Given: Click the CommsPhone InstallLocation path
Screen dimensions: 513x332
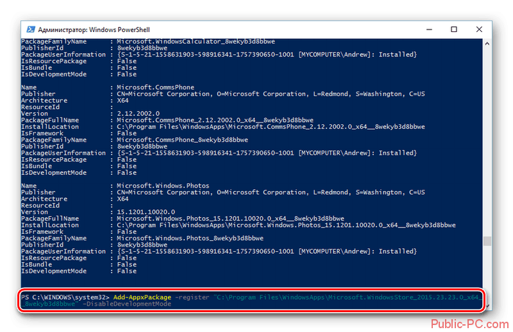Looking at the screenshot, I should click(271, 127).
